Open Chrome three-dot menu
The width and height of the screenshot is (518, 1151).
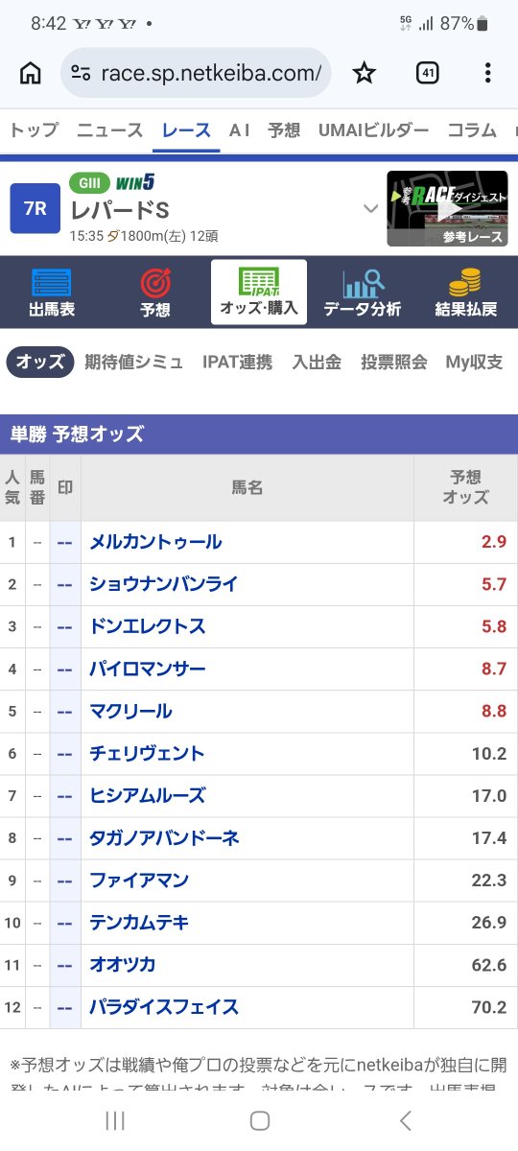click(488, 74)
